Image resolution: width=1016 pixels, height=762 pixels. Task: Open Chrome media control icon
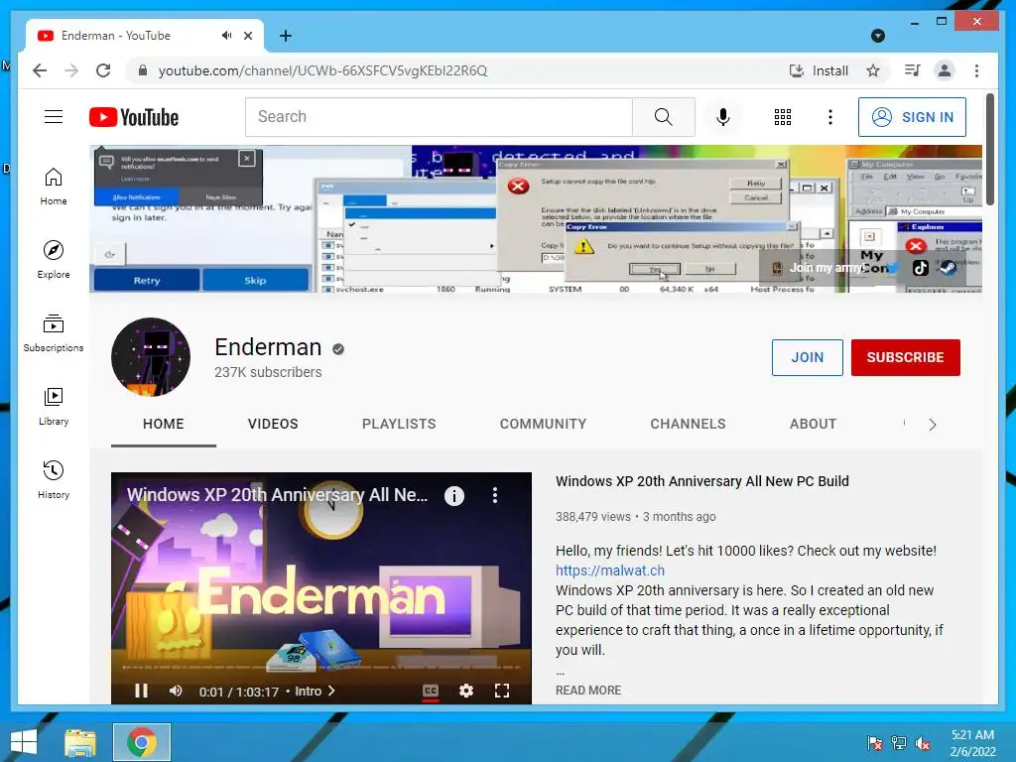(912, 70)
